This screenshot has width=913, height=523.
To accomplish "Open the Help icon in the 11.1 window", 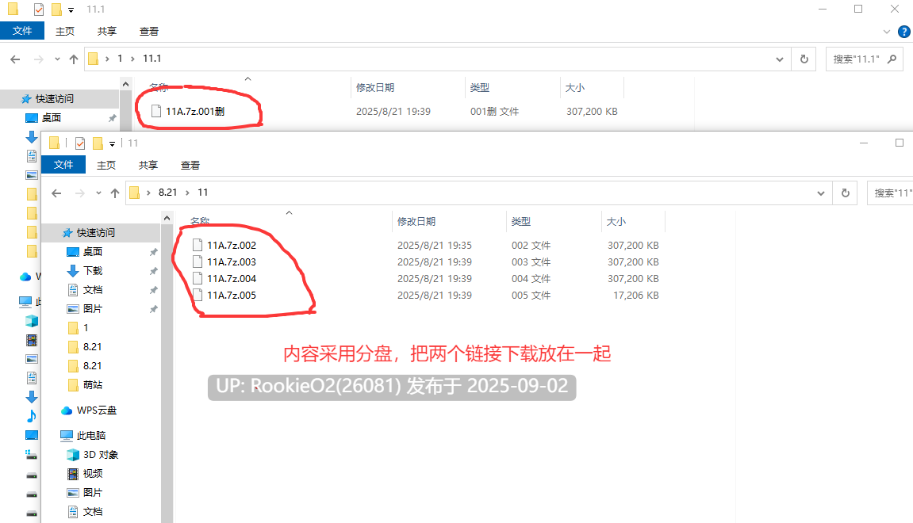I will point(904,32).
